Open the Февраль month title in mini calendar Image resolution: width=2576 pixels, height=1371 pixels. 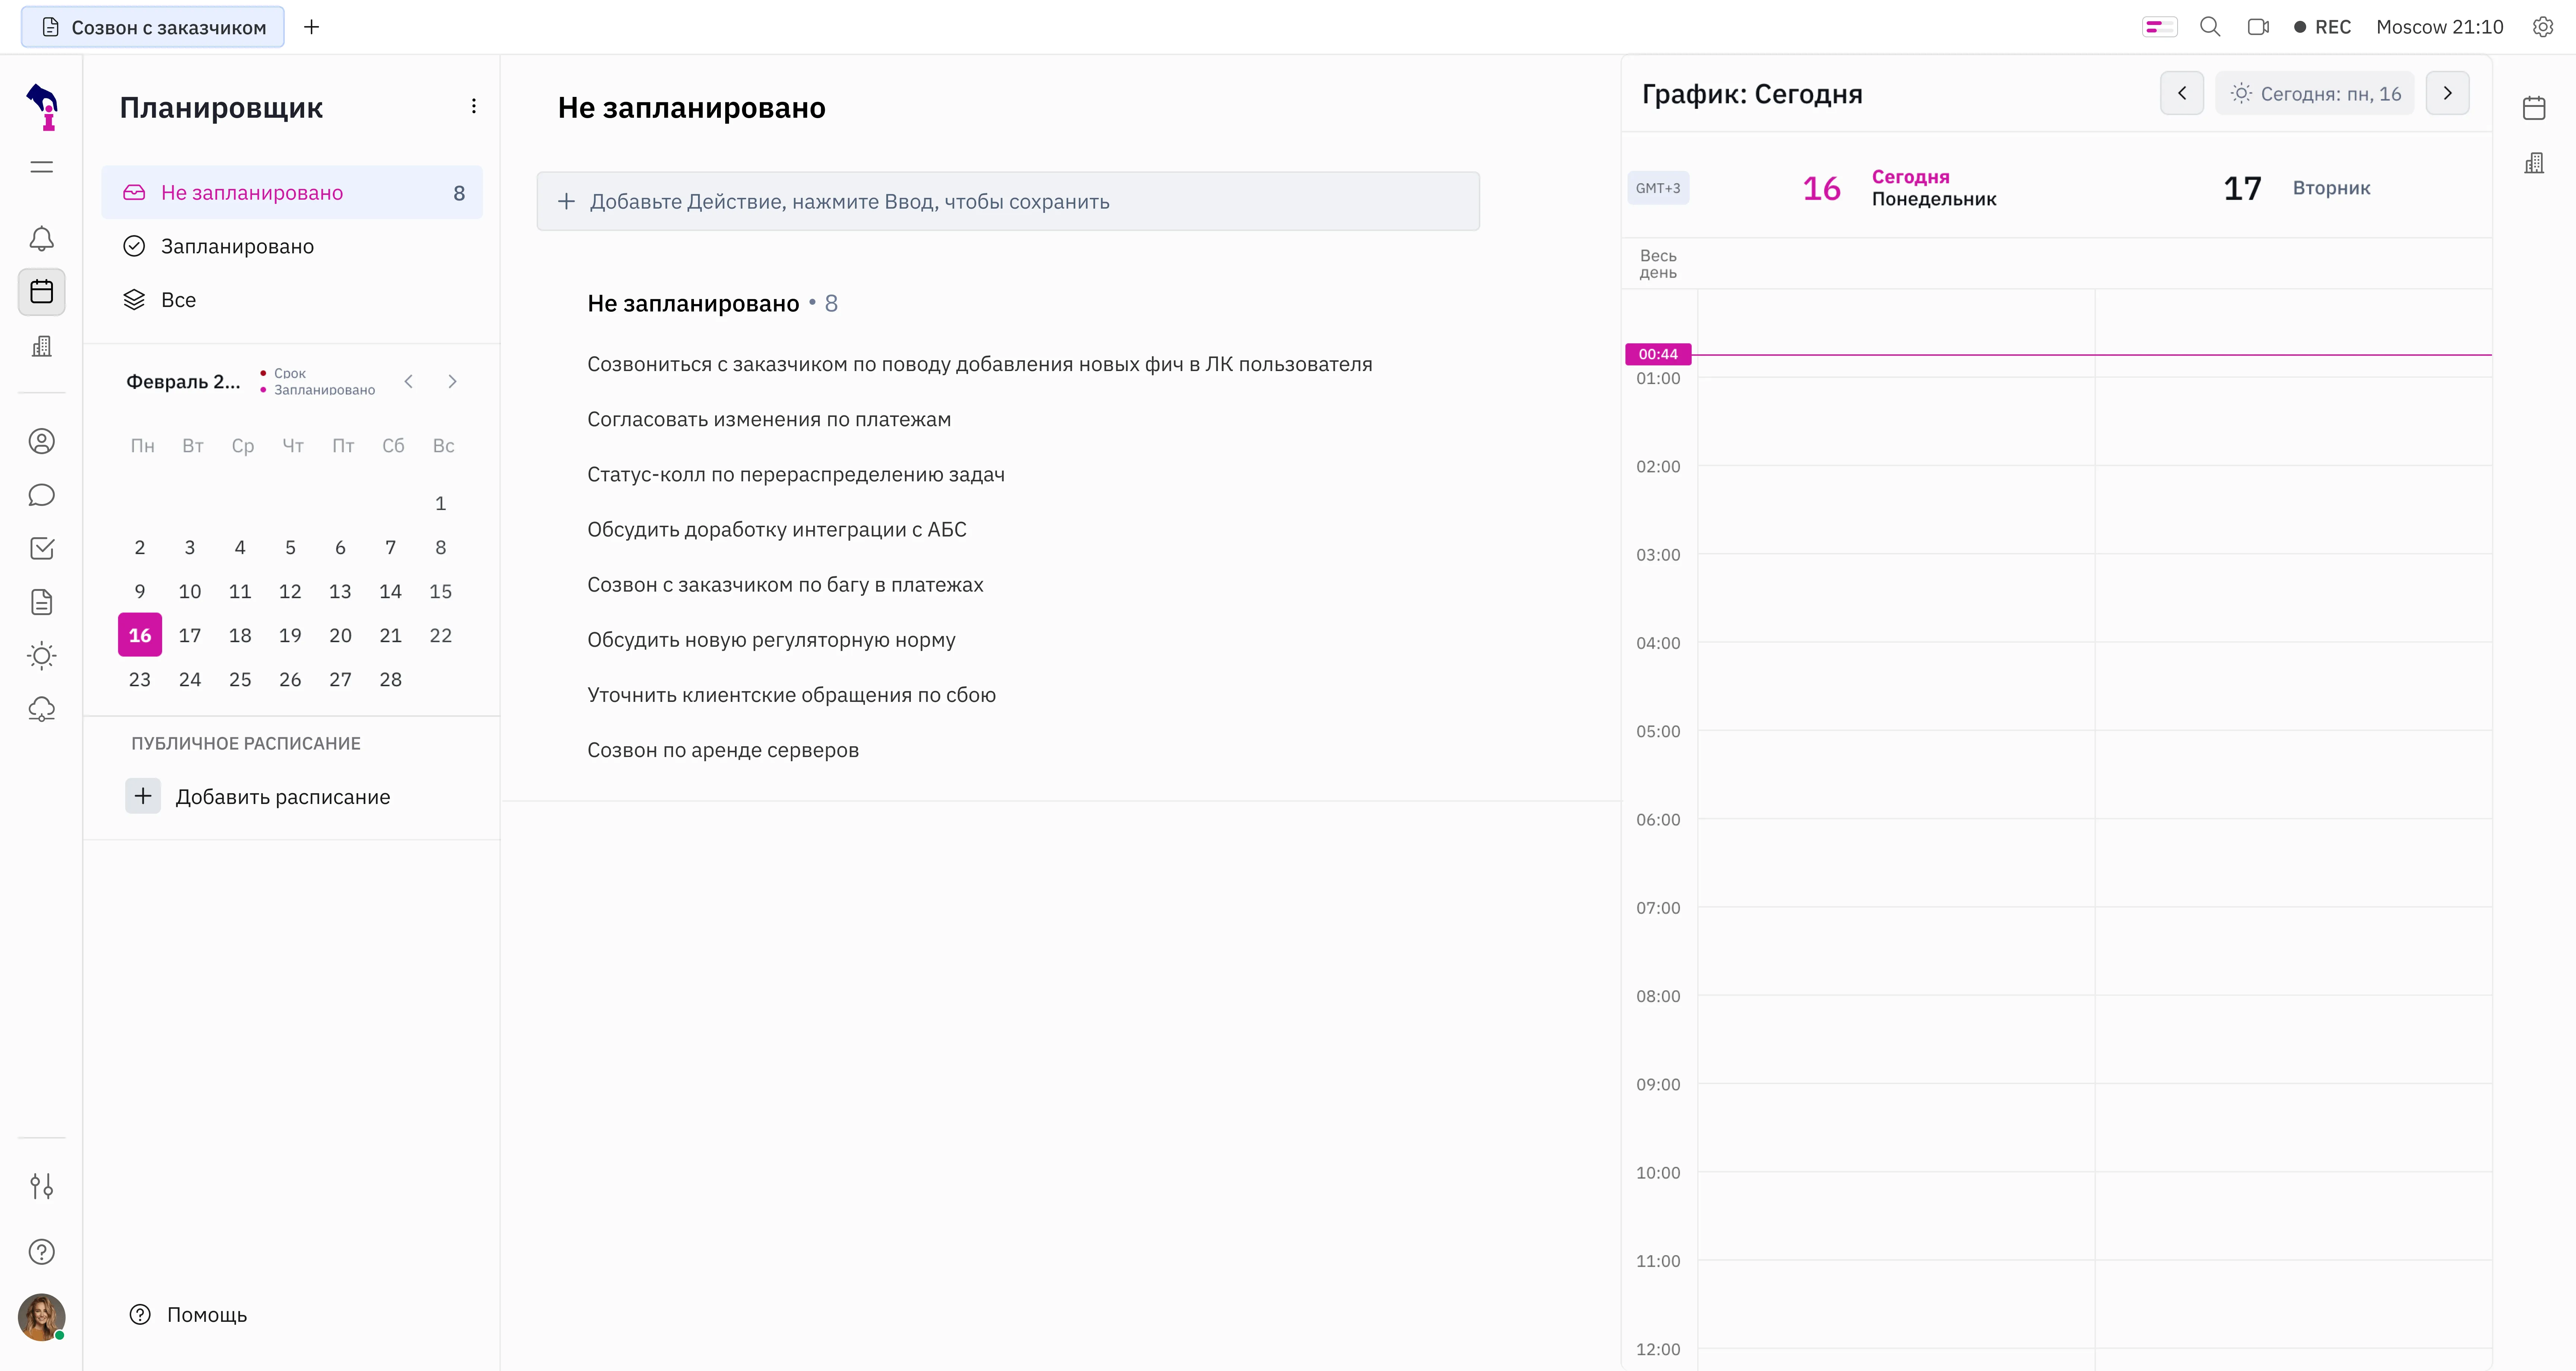coord(183,381)
